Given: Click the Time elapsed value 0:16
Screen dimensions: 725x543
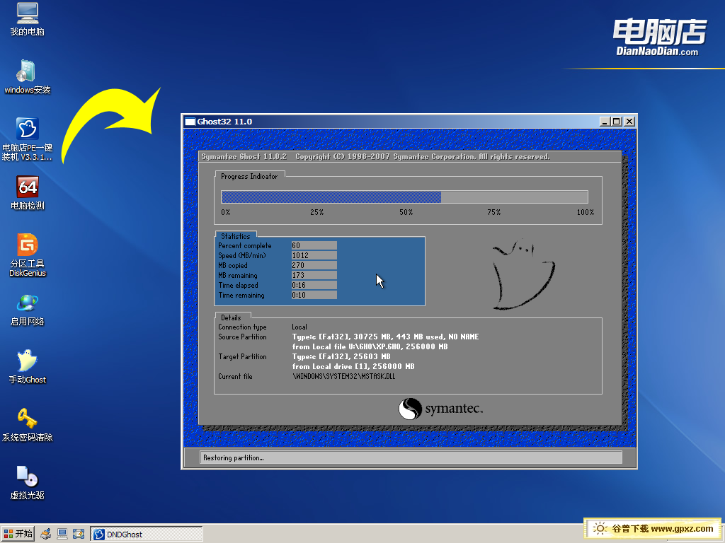Looking at the screenshot, I should [x=314, y=286].
